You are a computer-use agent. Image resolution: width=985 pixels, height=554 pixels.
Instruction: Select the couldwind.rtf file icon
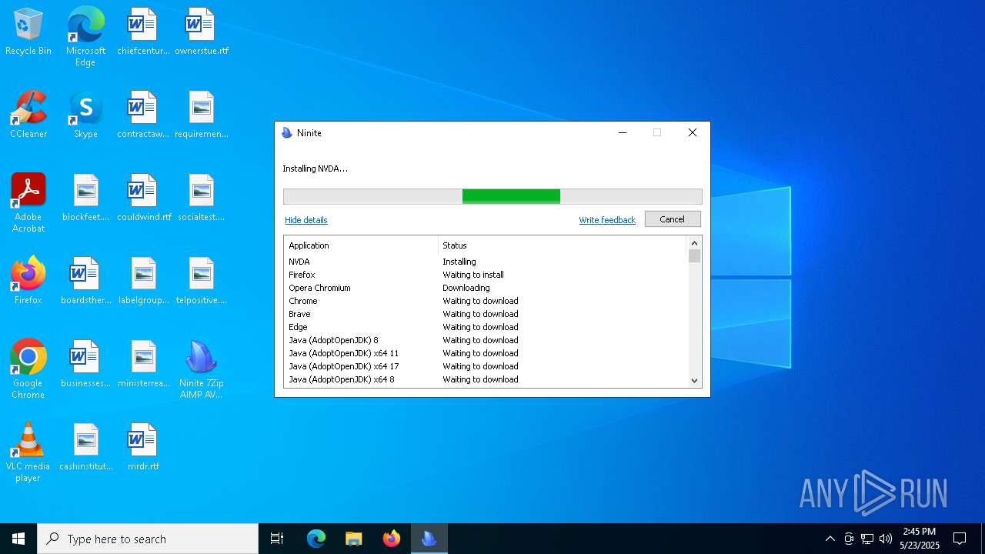point(143,199)
